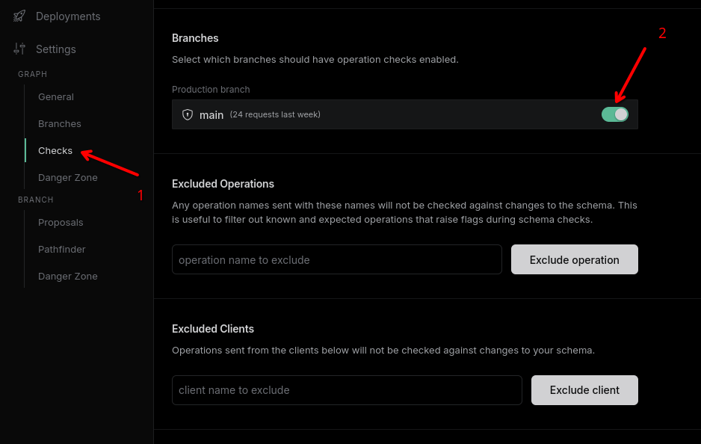Click the 24 requests last week text

click(275, 114)
